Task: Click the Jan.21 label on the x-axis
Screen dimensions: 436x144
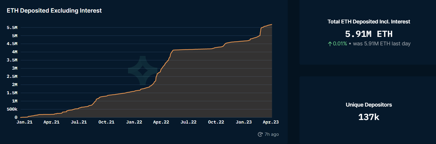Action: coord(24,122)
